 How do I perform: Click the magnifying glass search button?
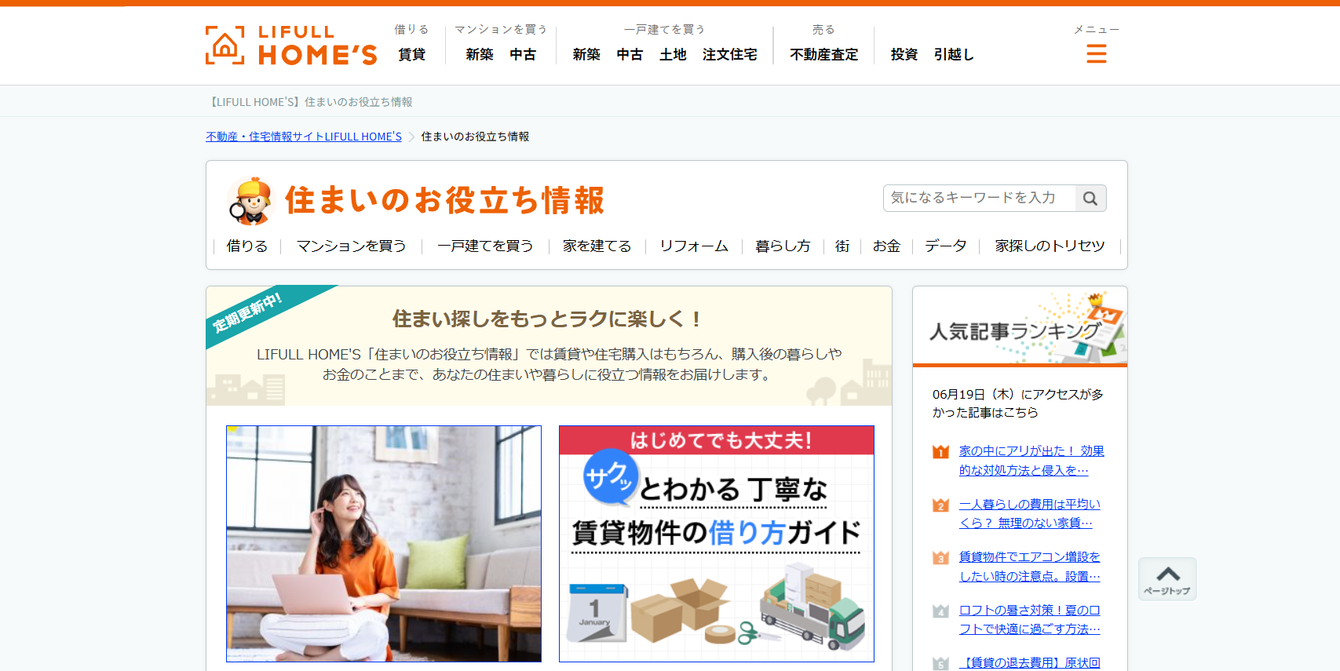coord(1090,199)
